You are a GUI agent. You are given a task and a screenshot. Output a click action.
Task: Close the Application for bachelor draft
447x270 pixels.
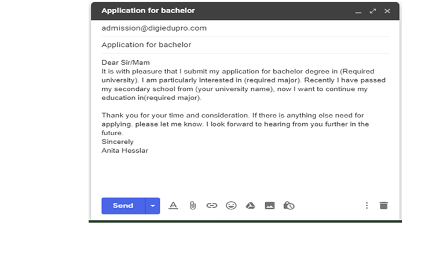(387, 11)
